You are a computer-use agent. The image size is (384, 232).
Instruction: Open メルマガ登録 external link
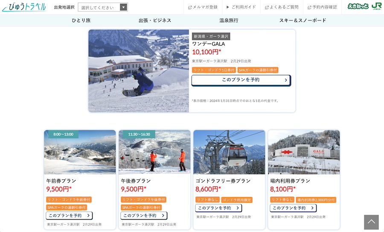click(203, 7)
